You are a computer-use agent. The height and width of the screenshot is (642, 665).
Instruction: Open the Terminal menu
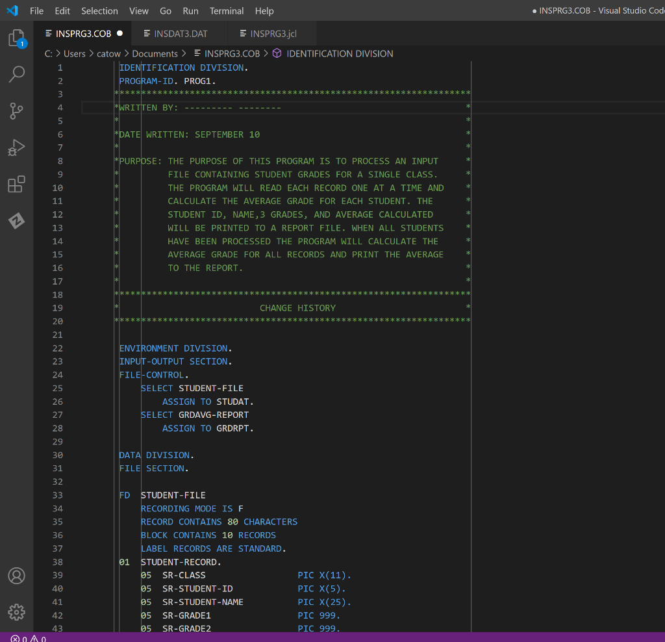pyautogui.click(x=227, y=11)
